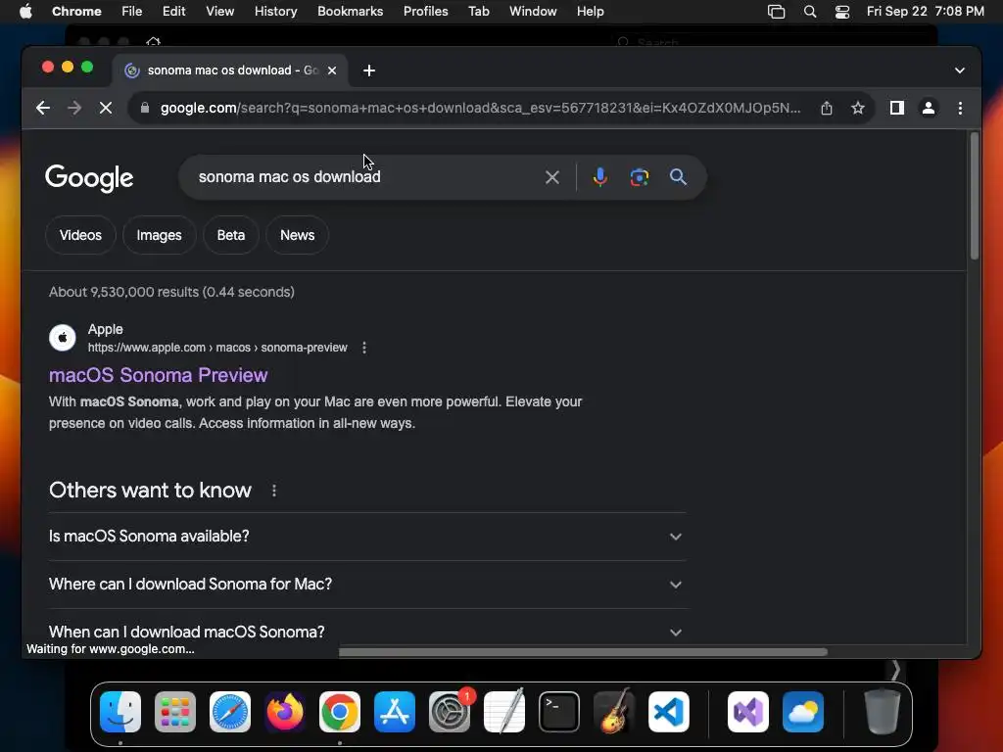Screen dimensions: 1003x752
Task: Open the App Store from the Dock
Action: [x=395, y=712]
